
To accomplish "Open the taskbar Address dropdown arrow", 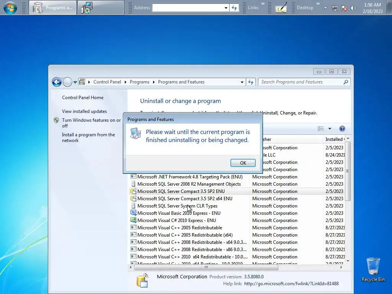I will pos(226,8).
